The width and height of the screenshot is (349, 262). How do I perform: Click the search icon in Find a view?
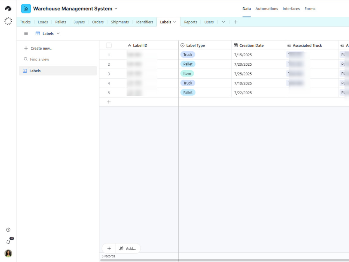point(26,59)
